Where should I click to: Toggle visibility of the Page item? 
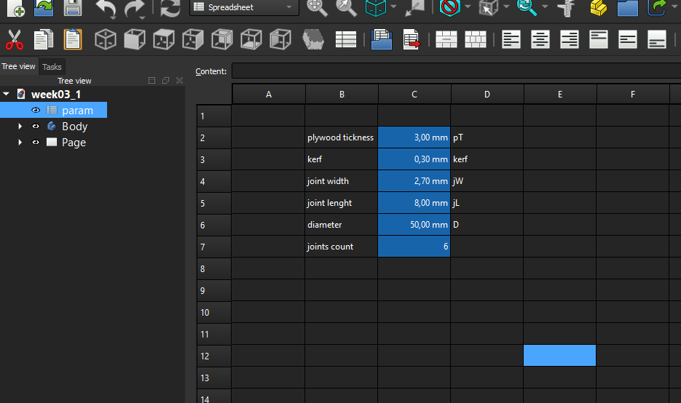tap(36, 143)
